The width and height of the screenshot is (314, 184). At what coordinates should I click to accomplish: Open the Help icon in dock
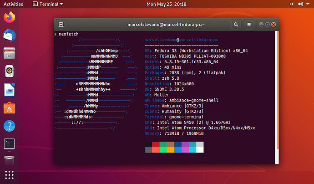pyautogui.click(x=10, y=126)
